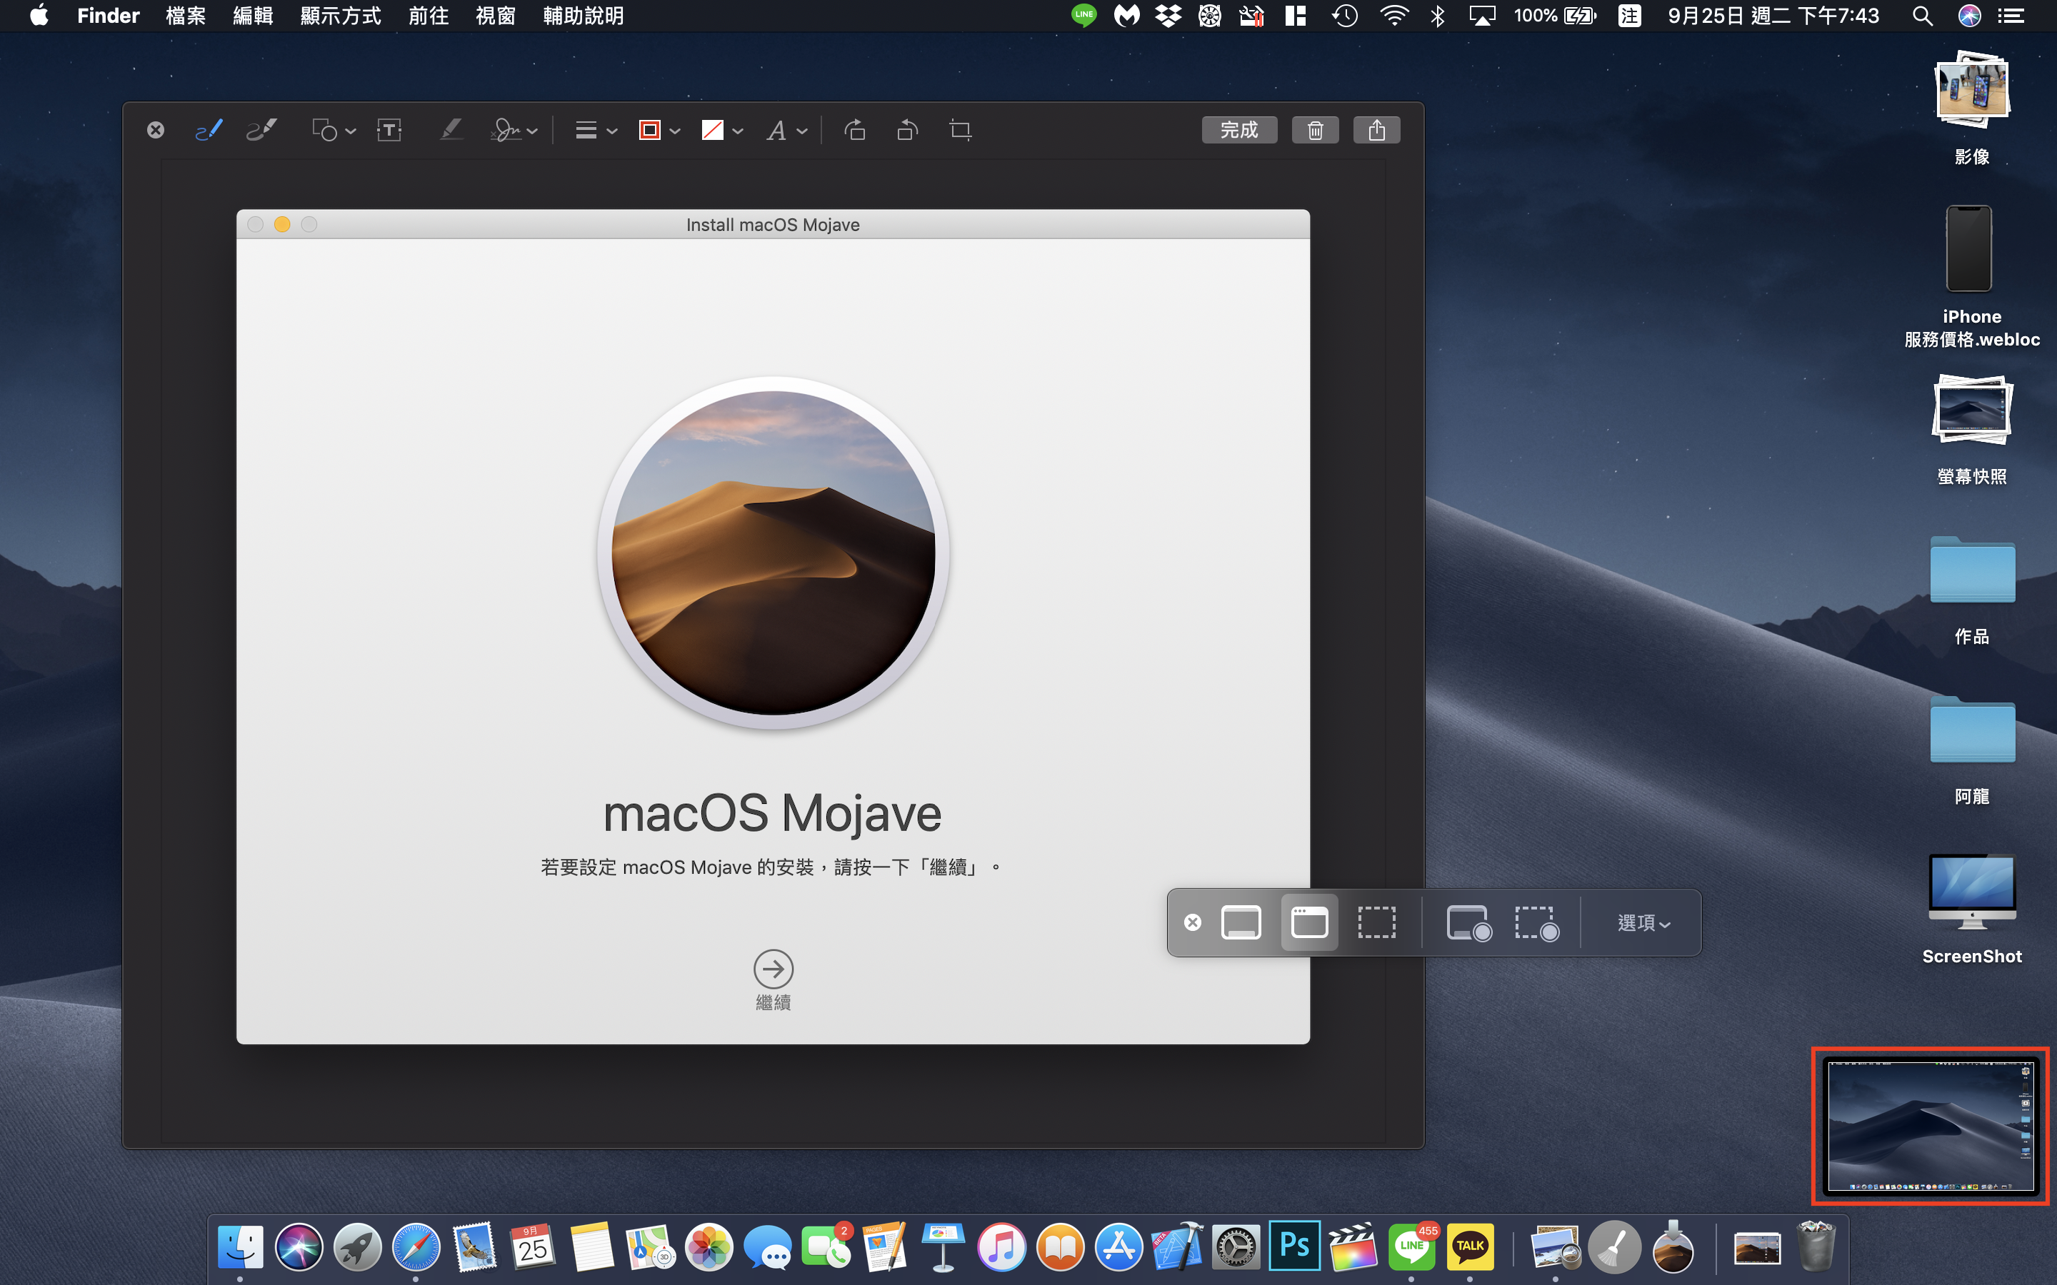
Task: Open the 顯示方式 menu
Action: pos(341,15)
